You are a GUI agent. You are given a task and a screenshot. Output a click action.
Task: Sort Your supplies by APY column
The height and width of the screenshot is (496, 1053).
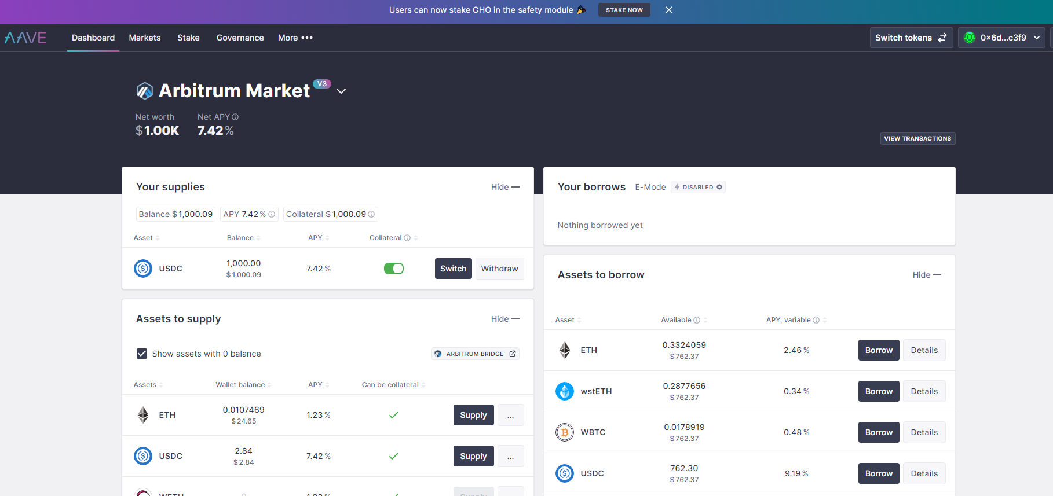tap(319, 238)
